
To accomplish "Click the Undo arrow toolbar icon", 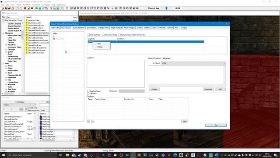I will coord(17,8).
